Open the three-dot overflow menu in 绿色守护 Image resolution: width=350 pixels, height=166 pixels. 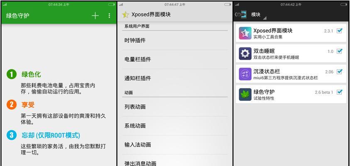point(109,15)
